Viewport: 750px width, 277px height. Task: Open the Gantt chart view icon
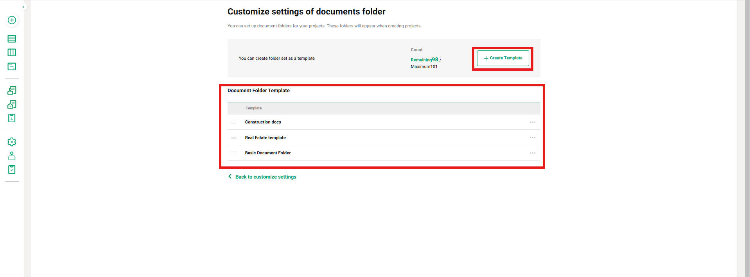pos(12,66)
